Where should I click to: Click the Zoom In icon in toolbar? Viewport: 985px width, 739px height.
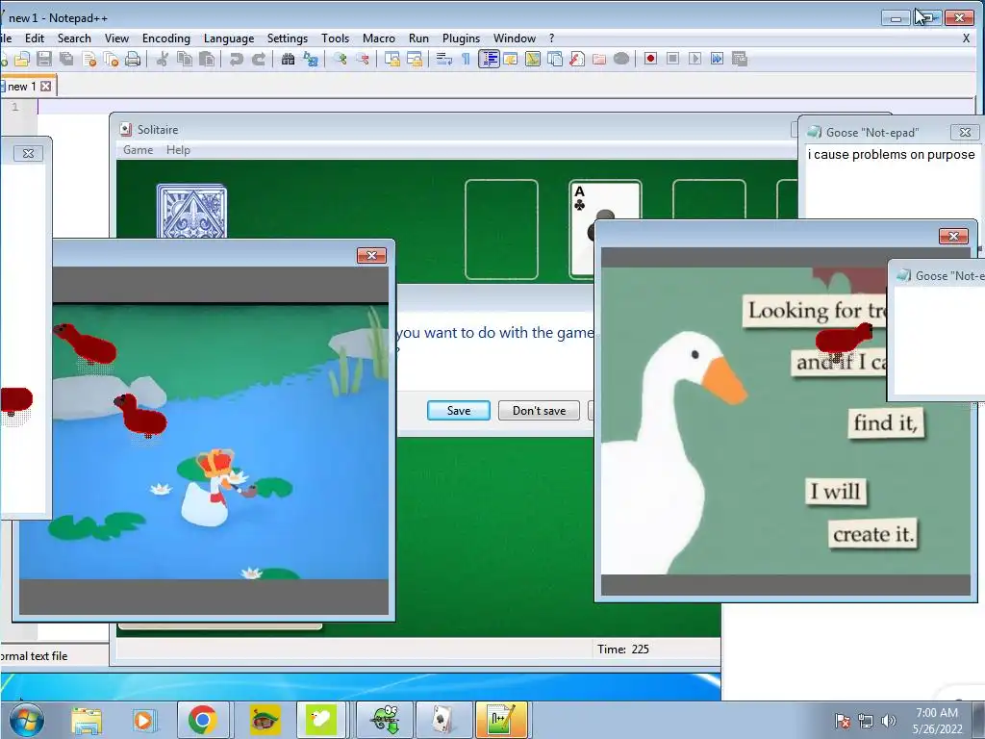click(341, 59)
